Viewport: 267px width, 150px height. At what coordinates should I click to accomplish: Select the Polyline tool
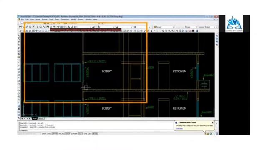pyautogui.click(x=18, y=69)
